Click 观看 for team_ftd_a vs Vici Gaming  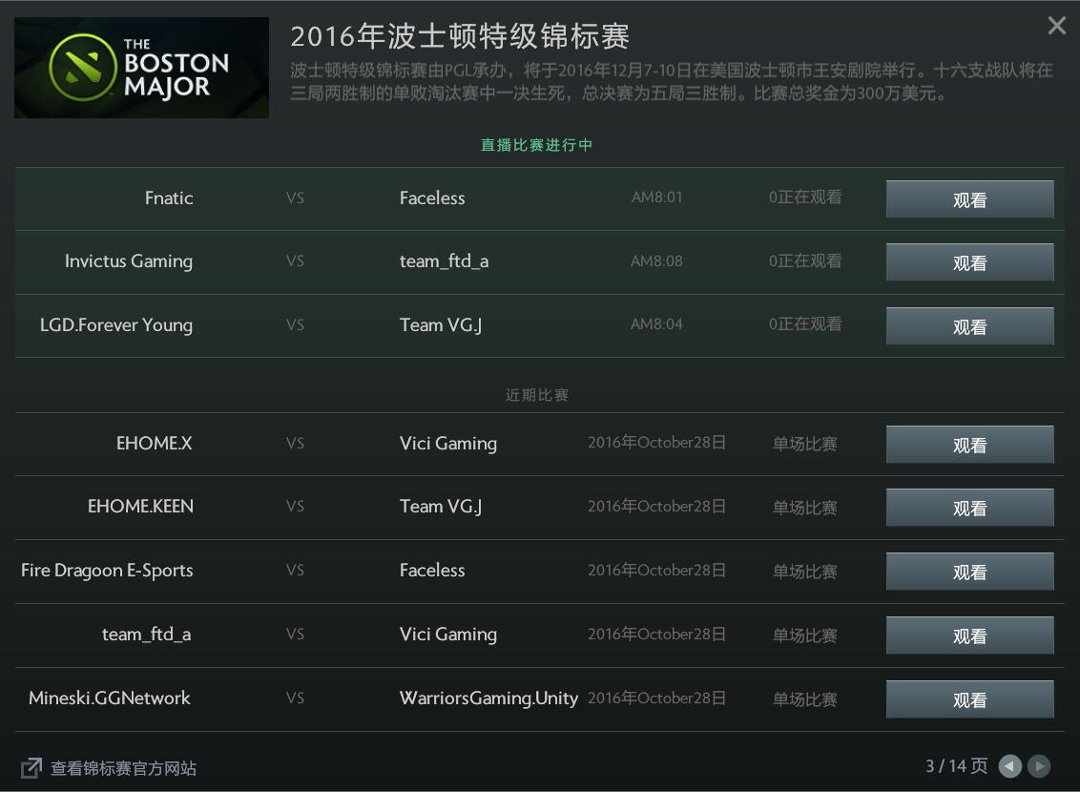969,636
